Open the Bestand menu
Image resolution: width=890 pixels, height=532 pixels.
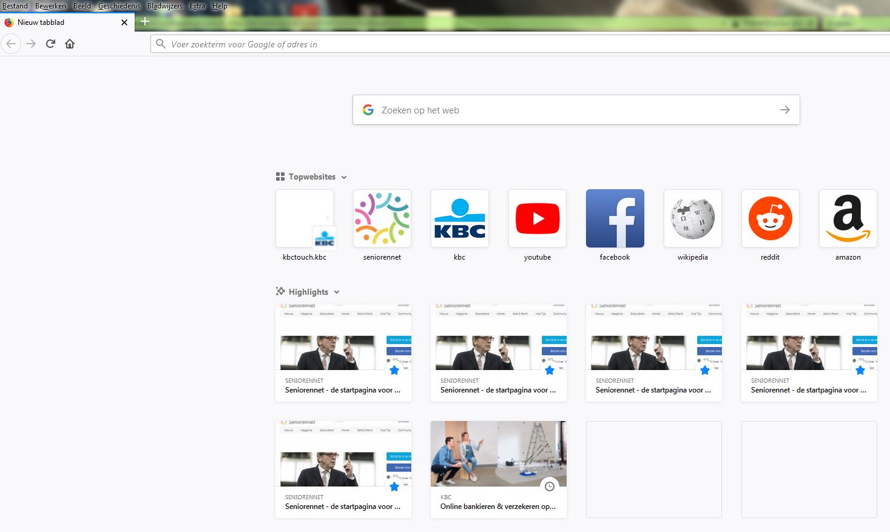click(15, 6)
